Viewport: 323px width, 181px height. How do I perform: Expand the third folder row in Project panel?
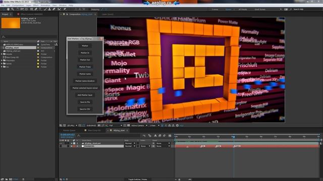(x=2, y=64)
